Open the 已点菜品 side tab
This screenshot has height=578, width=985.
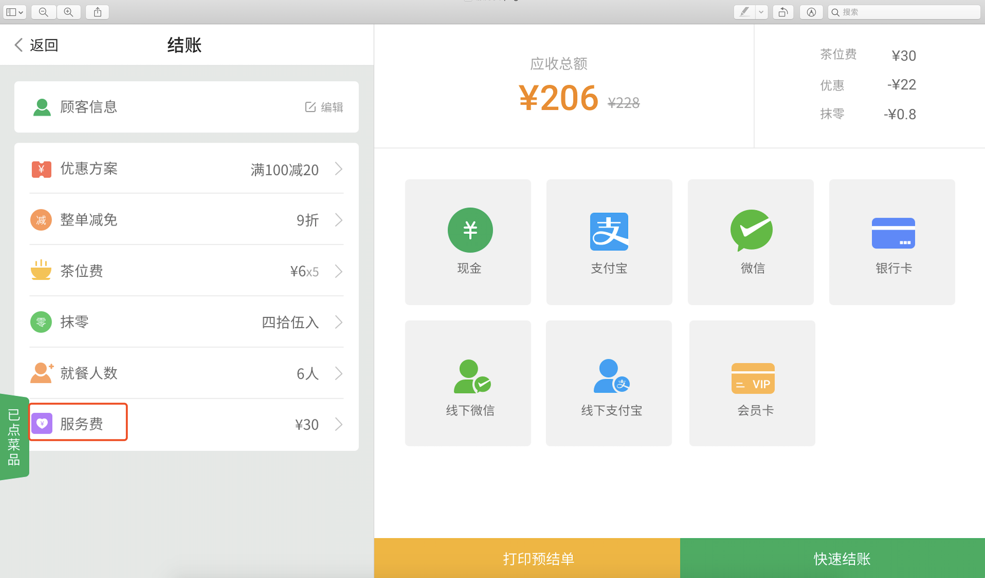14,437
